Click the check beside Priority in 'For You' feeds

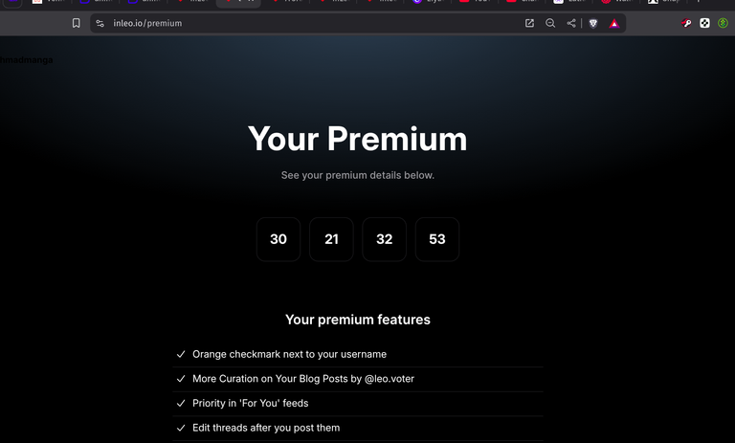click(x=181, y=403)
